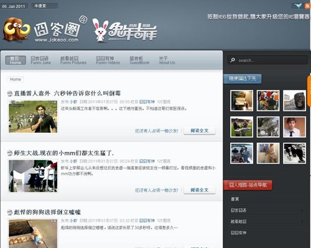The height and width of the screenshot is (248, 311).
Task: Click 越看越囧 in sidebar site navigation
Action: coord(238,221)
